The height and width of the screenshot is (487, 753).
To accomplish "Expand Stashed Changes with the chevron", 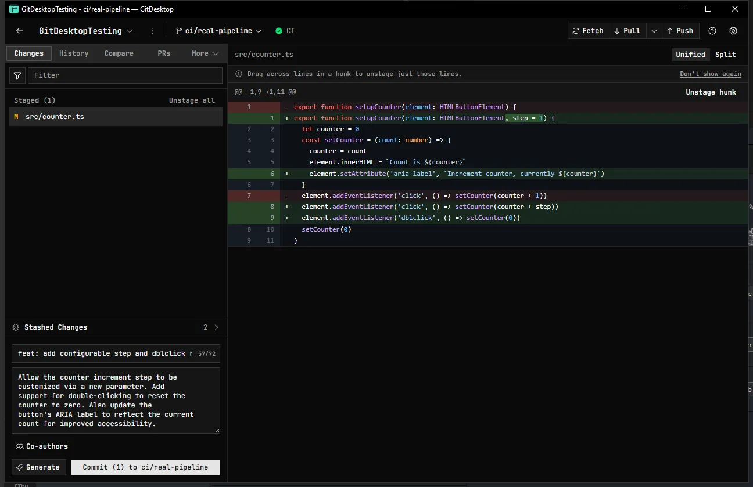I will (217, 327).
